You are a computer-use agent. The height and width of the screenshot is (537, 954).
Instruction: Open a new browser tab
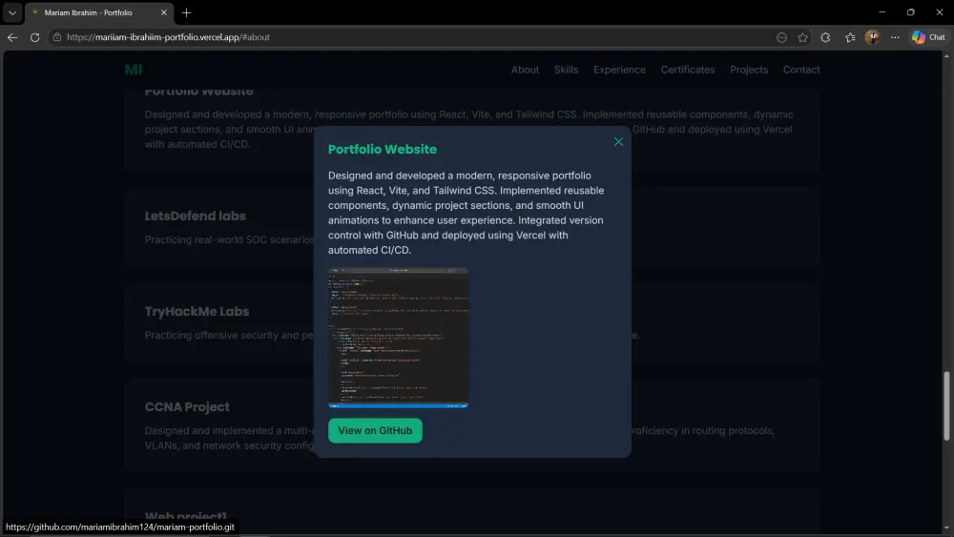click(186, 12)
